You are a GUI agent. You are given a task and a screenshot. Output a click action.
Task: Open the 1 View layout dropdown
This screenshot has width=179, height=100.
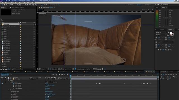(x=90, y=69)
